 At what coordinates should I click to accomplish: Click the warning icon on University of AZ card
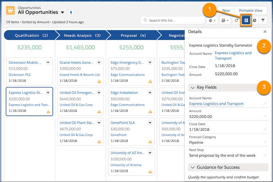click(150, 172)
